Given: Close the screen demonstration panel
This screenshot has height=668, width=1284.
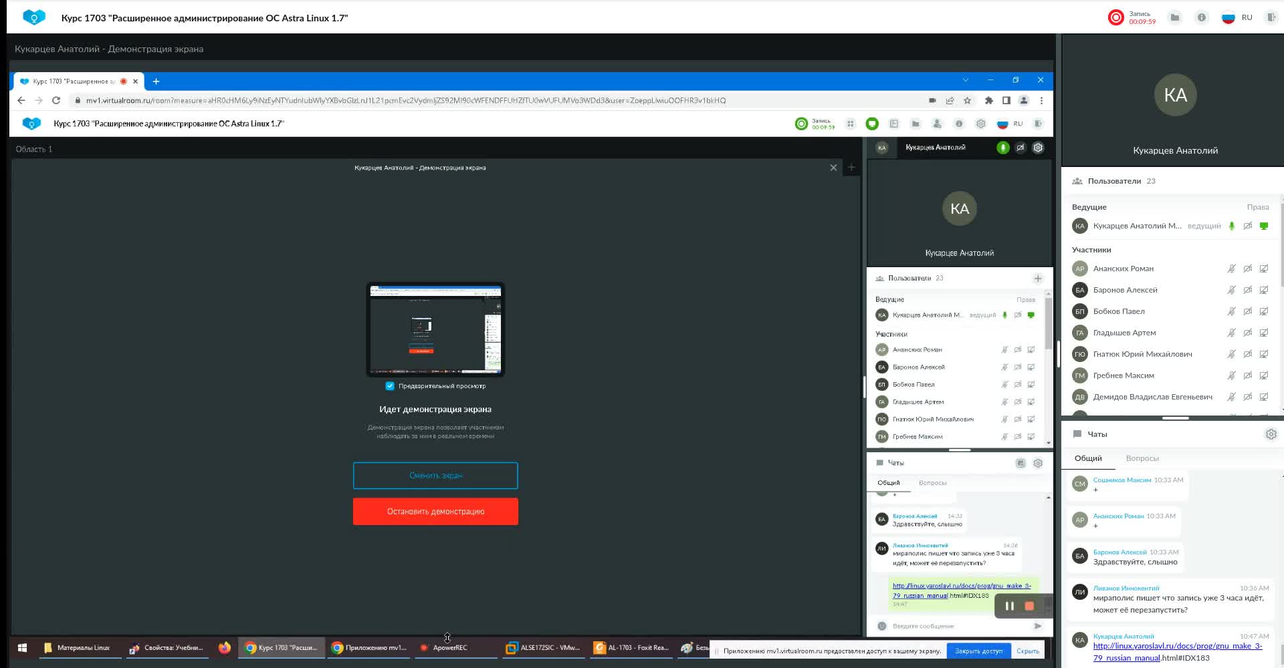Looking at the screenshot, I should [833, 168].
